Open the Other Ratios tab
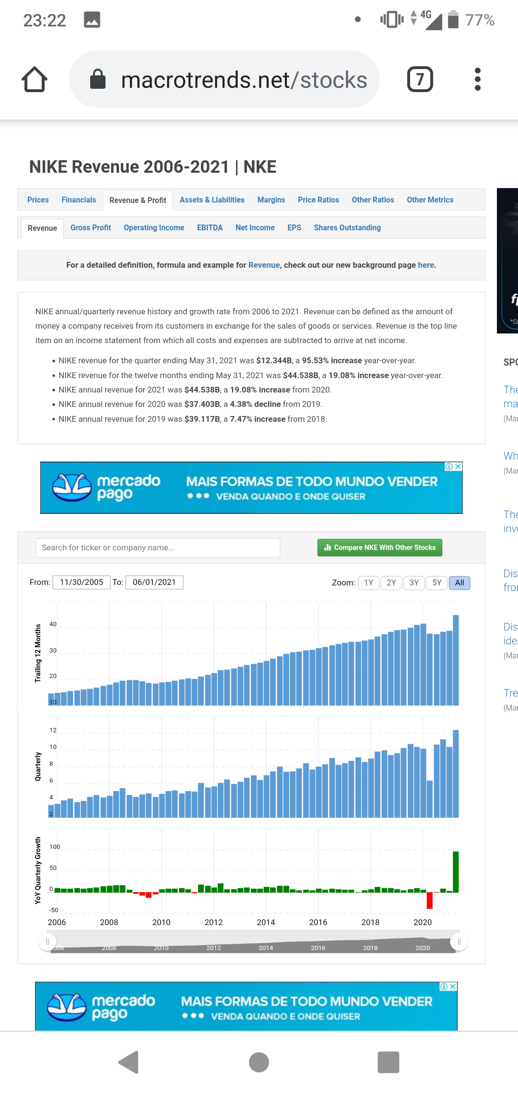 (373, 200)
